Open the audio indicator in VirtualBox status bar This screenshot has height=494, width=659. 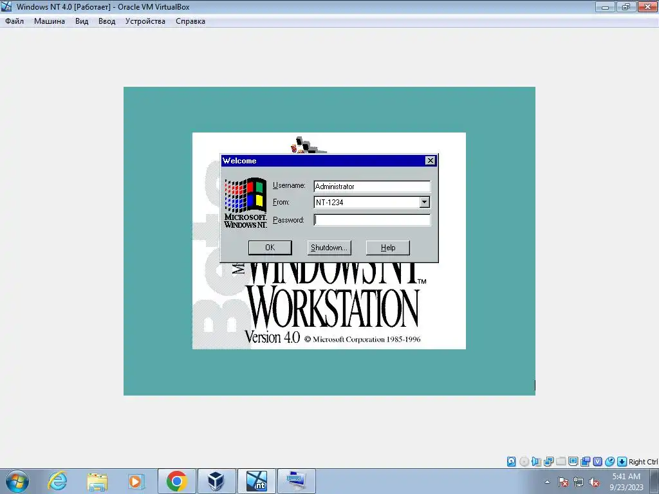[x=536, y=462]
